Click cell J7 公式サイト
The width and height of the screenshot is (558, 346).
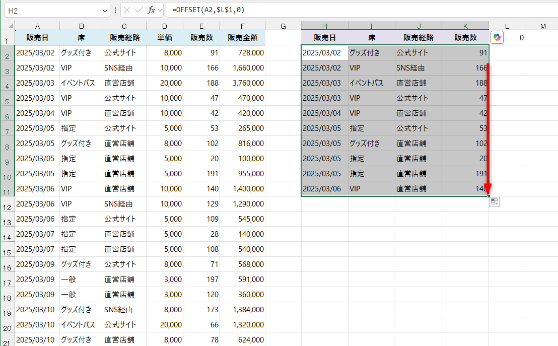[x=419, y=128]
